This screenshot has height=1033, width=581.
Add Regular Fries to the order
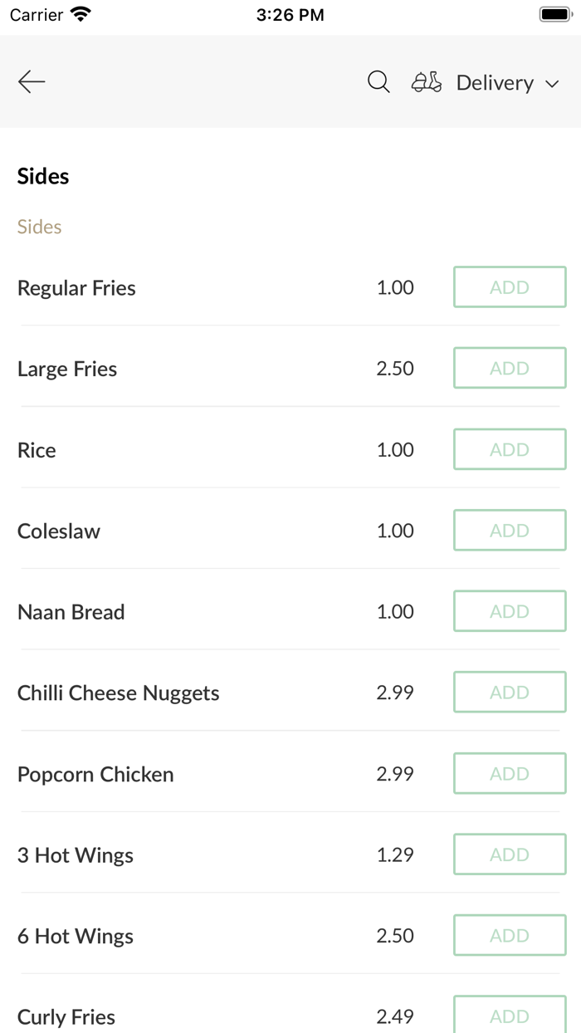[x=510, y=286]
